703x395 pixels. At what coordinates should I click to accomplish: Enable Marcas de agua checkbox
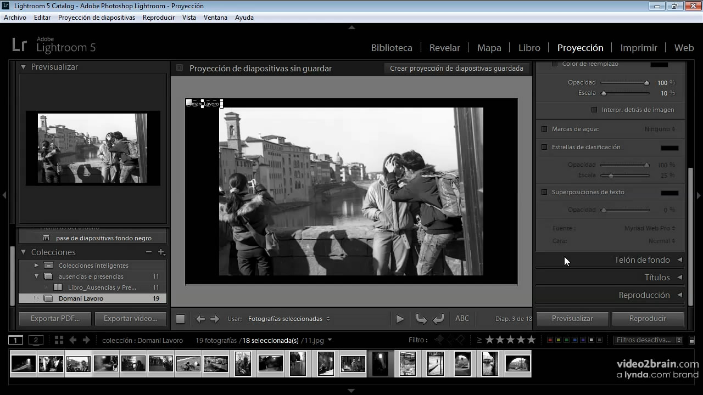(x=544, y=129)
